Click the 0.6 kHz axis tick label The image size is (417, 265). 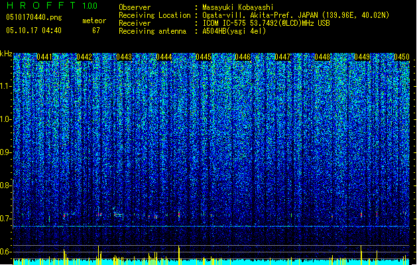click(6, 252)
